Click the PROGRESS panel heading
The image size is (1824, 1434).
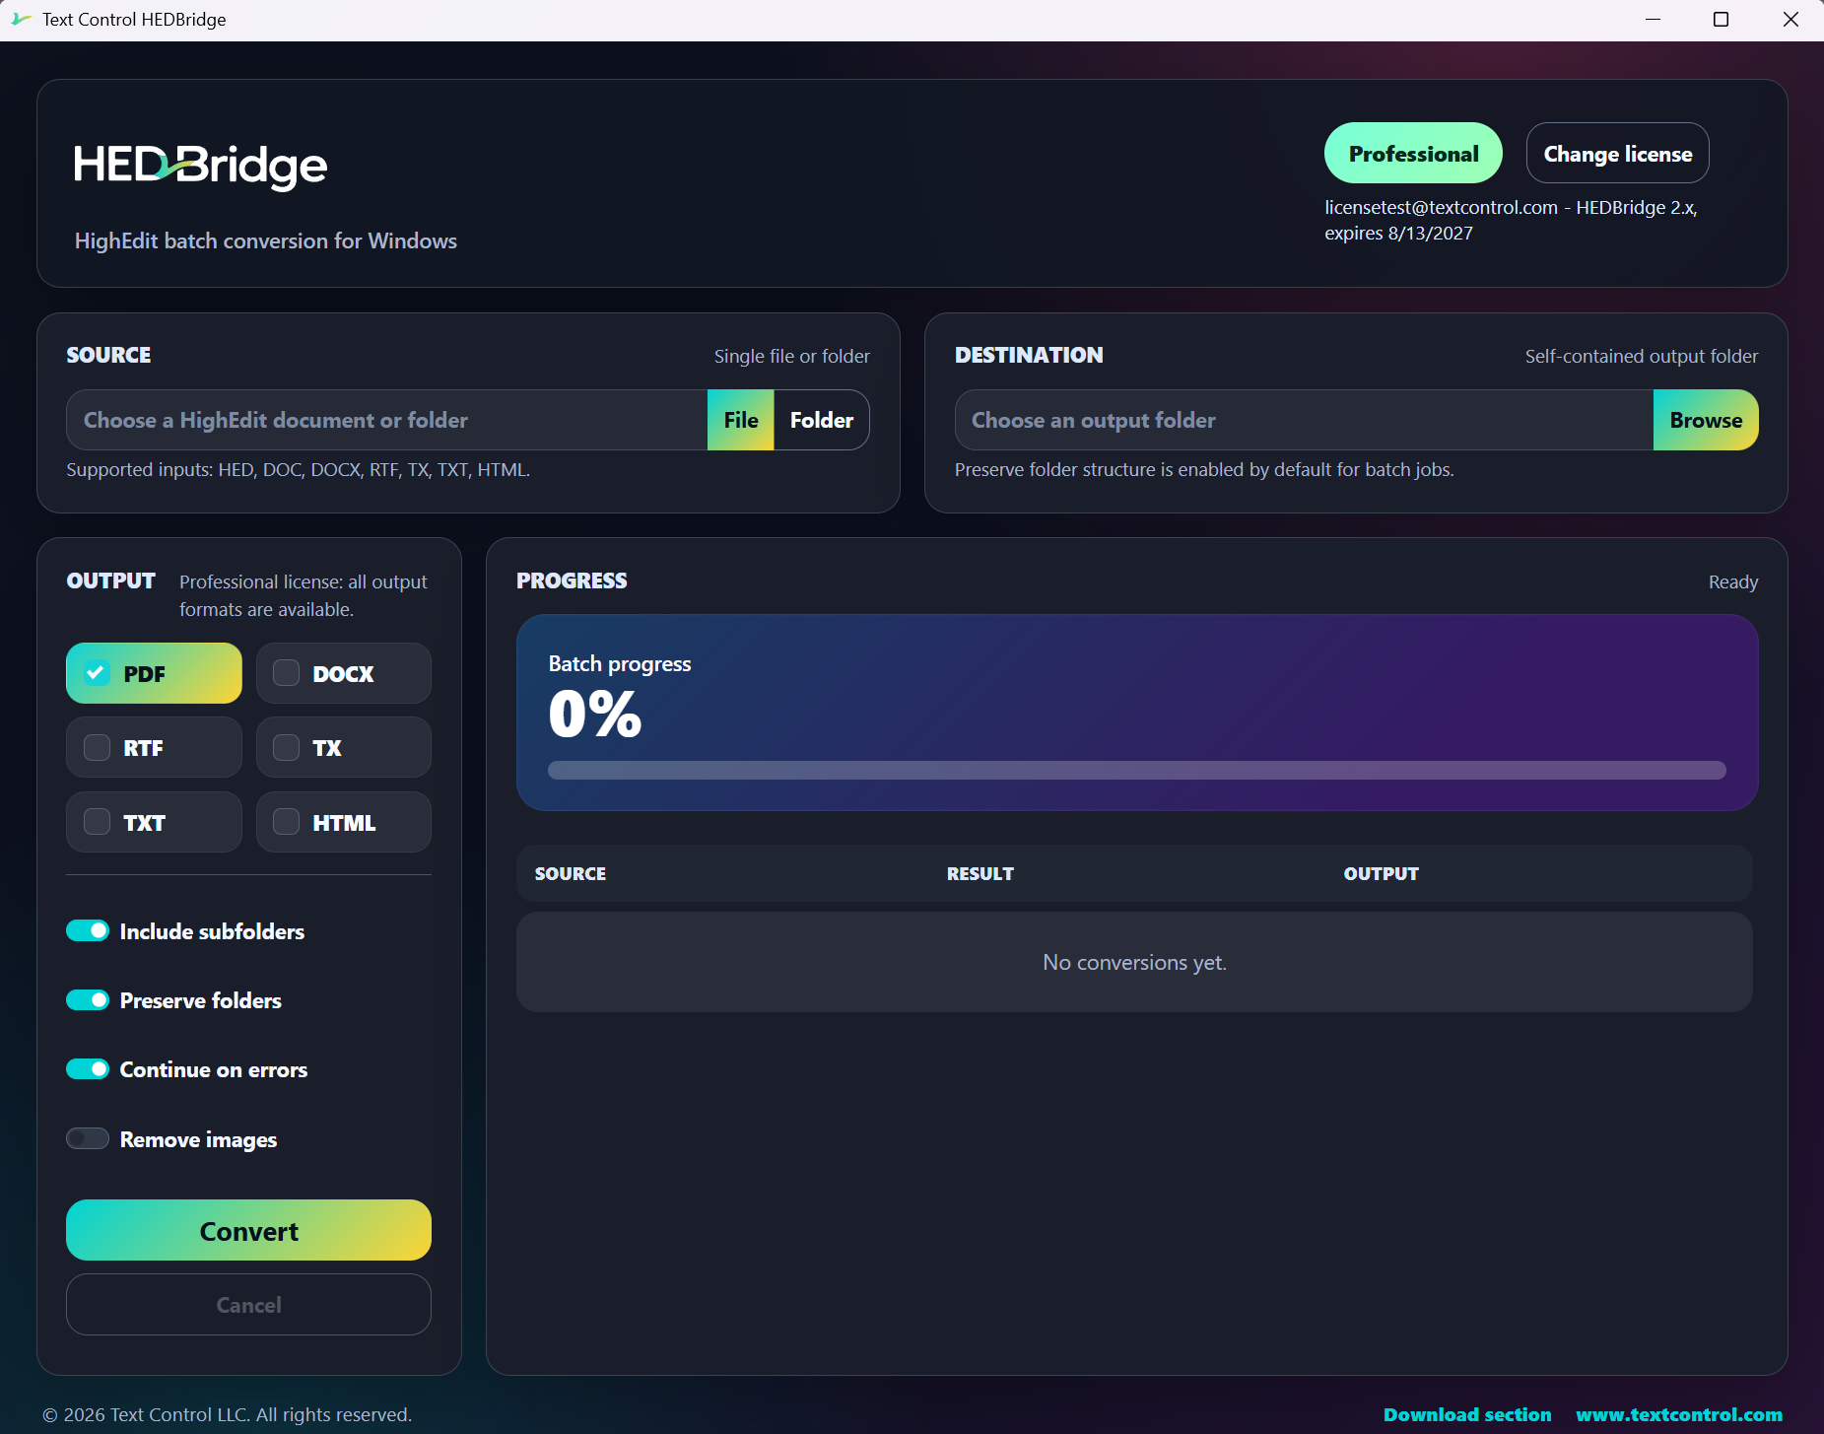pos(572,580)
